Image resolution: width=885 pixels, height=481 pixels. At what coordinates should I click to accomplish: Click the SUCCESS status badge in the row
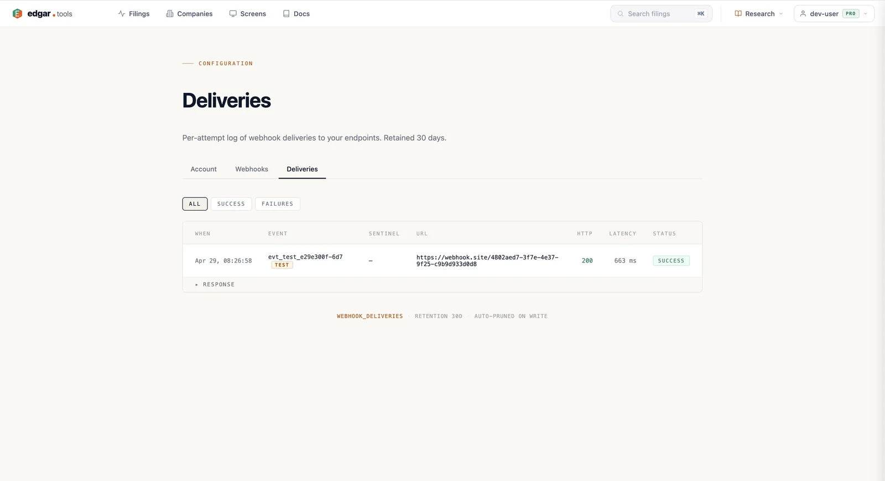click(671, 261)
